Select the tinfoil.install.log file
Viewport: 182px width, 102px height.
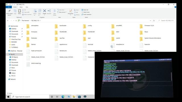34,64
